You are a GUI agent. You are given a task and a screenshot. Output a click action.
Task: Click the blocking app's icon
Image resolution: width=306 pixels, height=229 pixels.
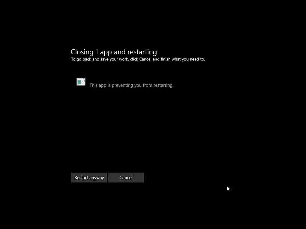[x=81, y=82]
